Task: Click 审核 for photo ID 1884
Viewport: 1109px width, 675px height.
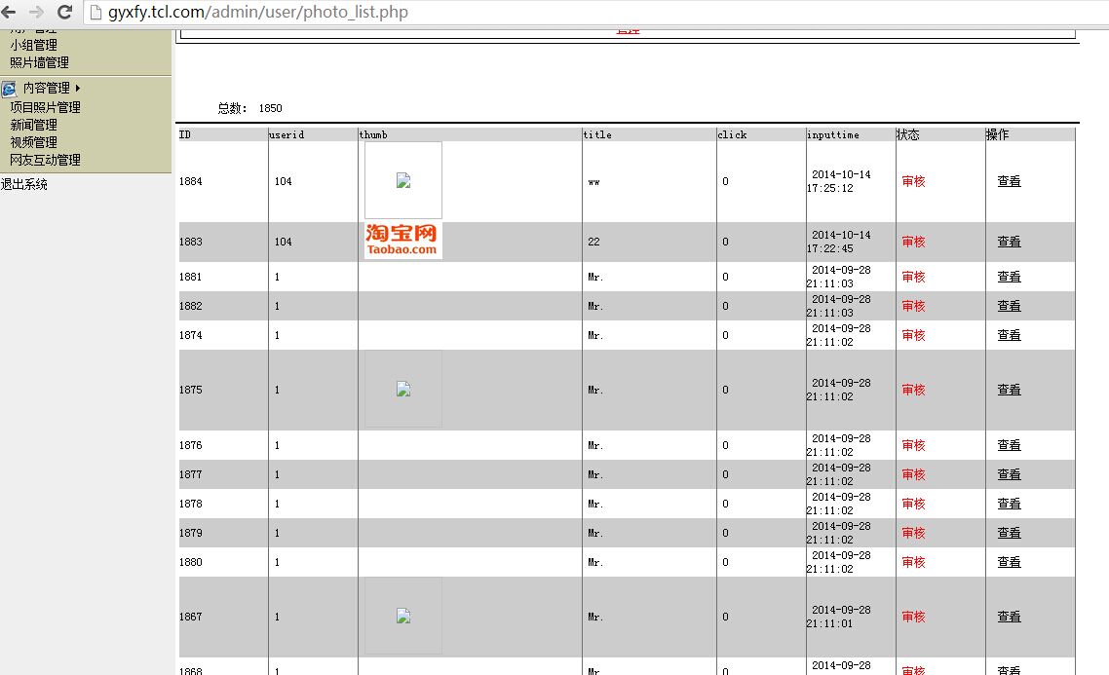Action: [913, 181]
